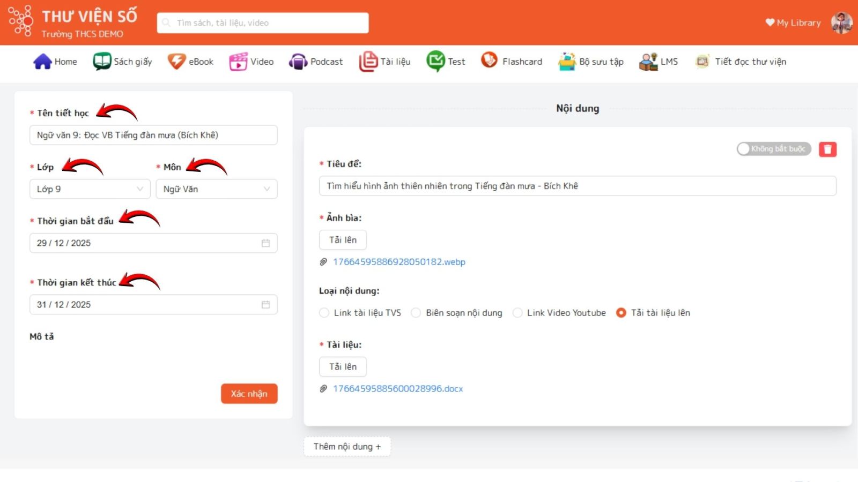Screen dimensions: 858x482
Task: Open the Podcast headphones icon
Action: click(x=298, y=62)
